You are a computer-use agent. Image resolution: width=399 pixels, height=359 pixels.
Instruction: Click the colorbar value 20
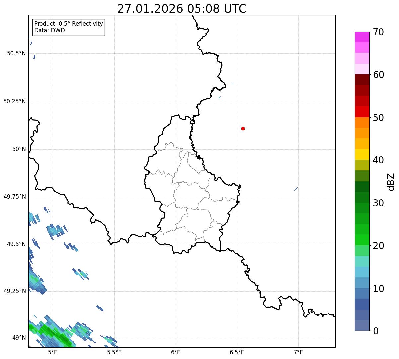[x=378, y=246]
